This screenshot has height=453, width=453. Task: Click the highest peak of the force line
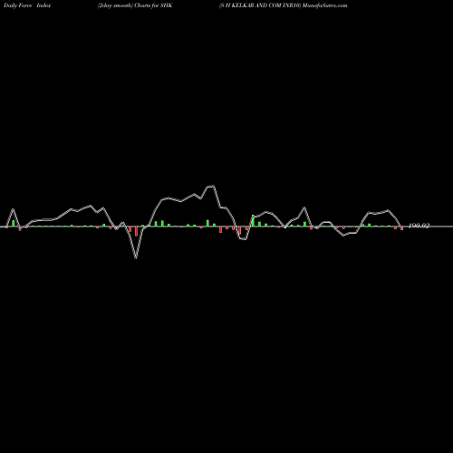[x=211, y=186]
